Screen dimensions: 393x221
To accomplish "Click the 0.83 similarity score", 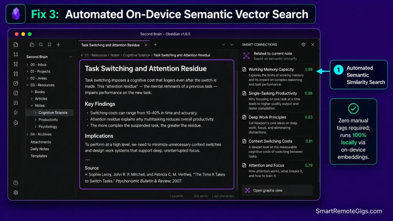I will pos(309,117).
